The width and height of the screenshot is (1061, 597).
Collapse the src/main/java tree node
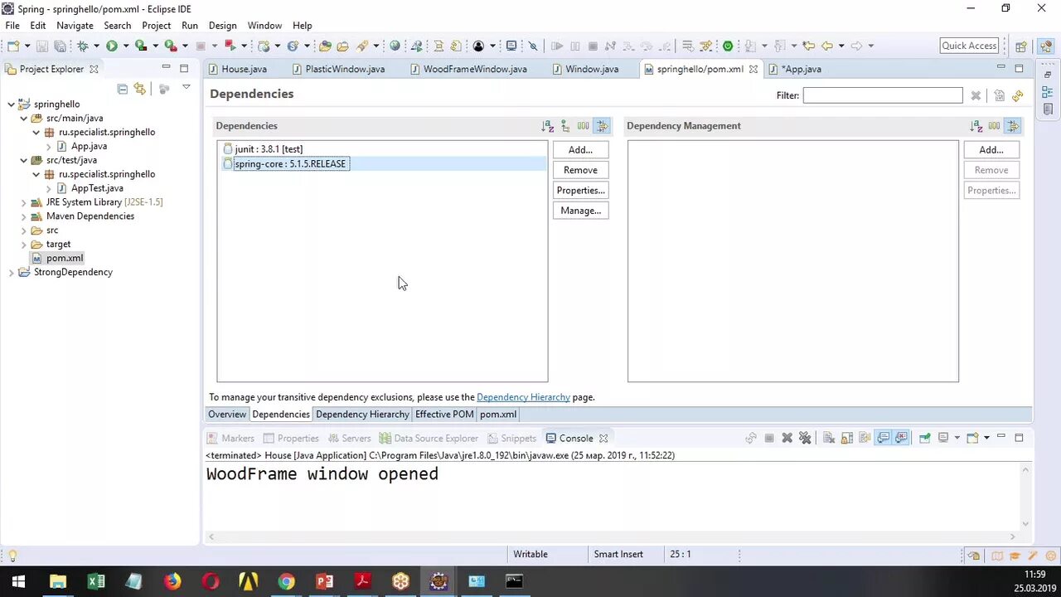click(24, 118)
